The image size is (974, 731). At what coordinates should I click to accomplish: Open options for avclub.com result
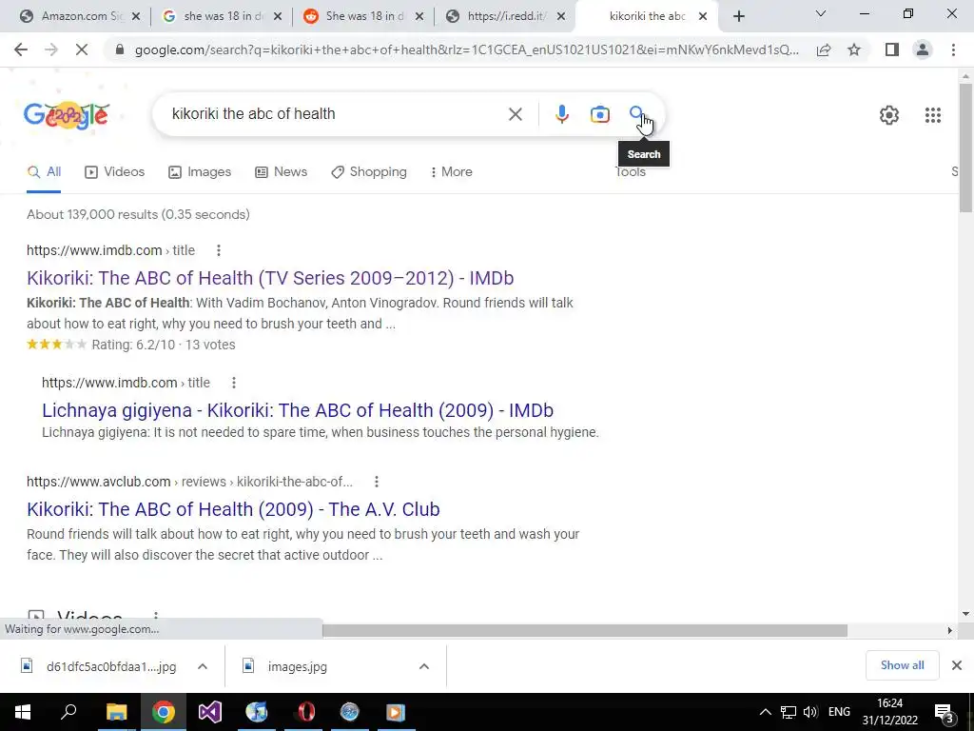[x=377, y=482]
